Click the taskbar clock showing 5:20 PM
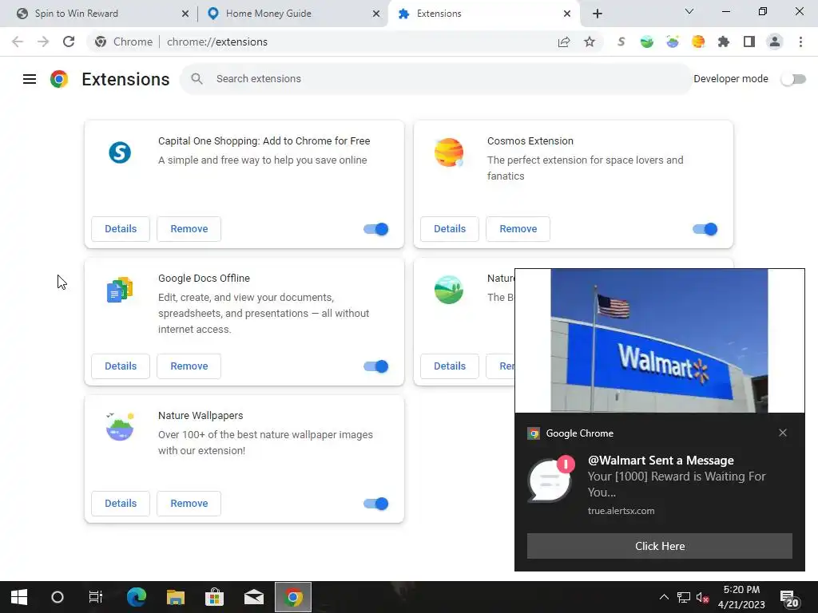 [x=741, y=597]
